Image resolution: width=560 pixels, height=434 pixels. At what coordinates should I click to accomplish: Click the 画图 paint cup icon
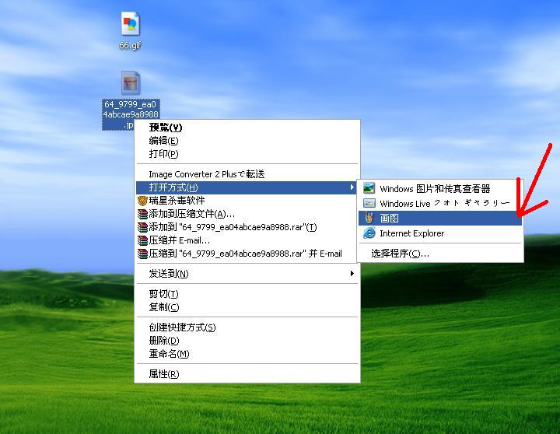(369, 218)
